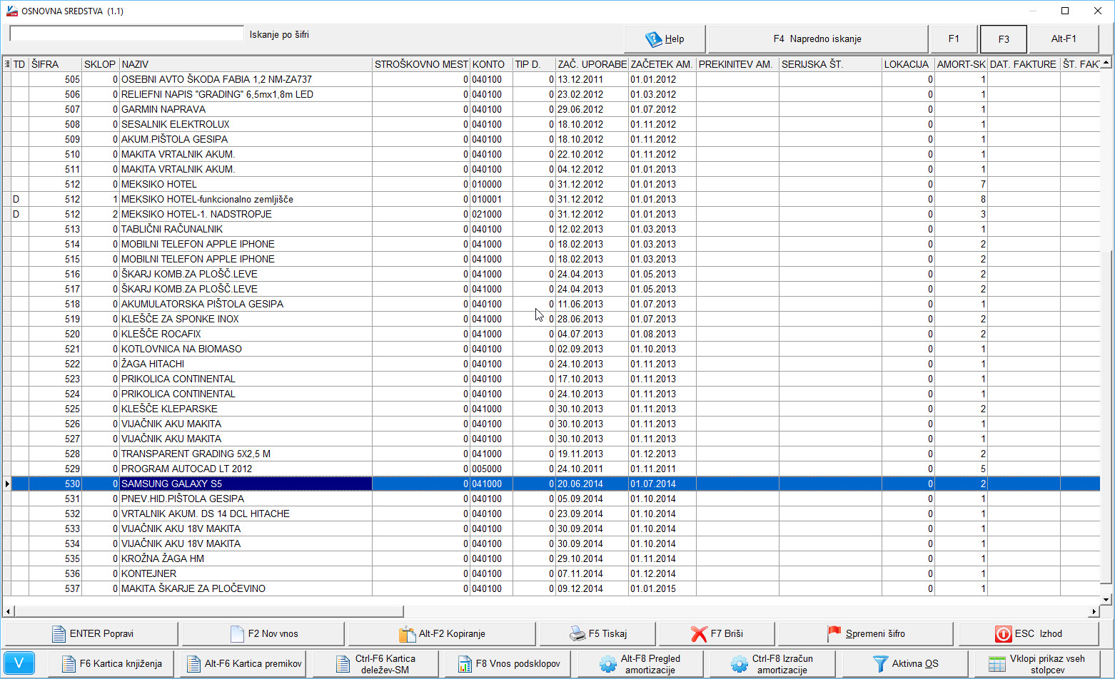Click the horizontal scrollbar left arrow
1115x679 pixels.
9,611
